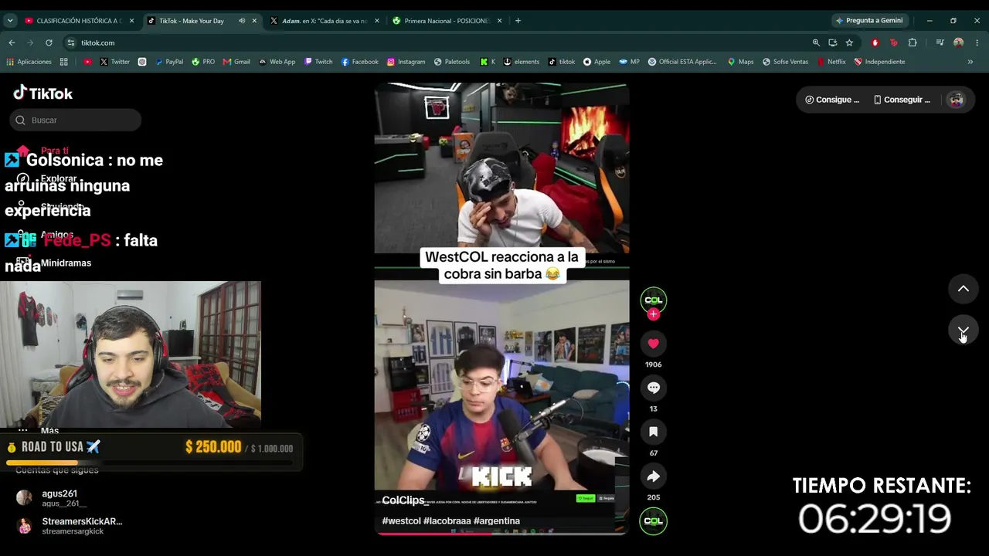This screenshot has width=989, height=556.
Task: Open Instagram bookmark
Action: 406,62
